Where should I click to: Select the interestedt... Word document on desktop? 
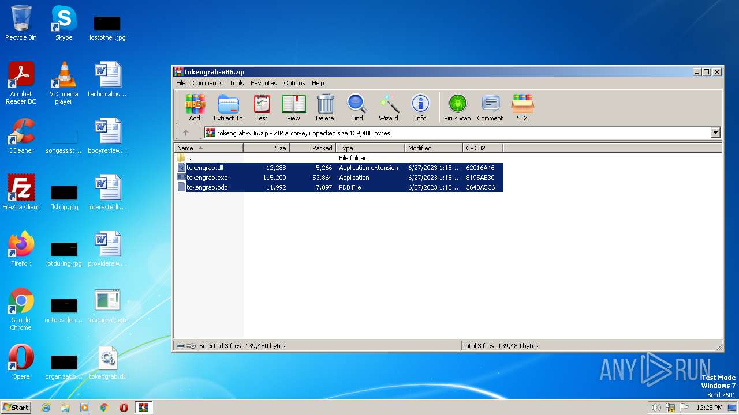click(x=107, y=193)
